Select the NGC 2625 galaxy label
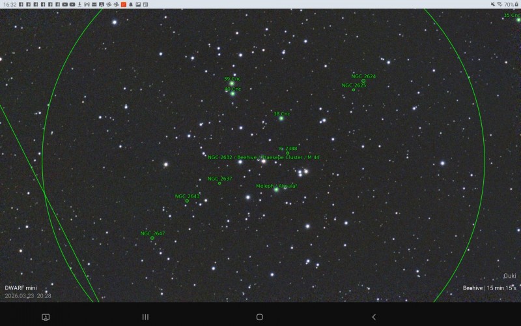 [x=354, y=85]
